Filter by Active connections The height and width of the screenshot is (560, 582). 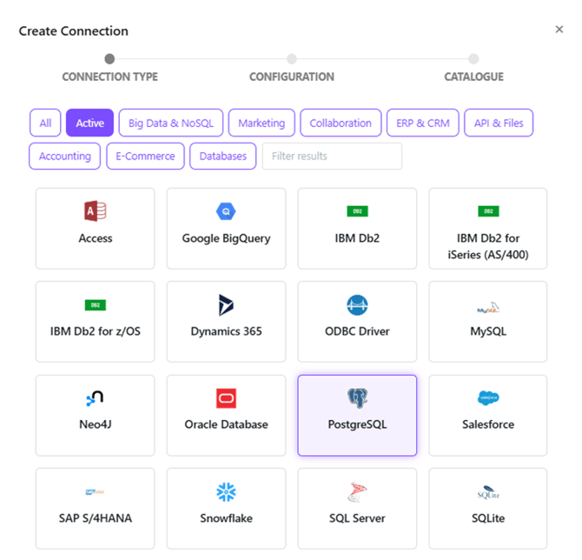(x=89, y=123)
